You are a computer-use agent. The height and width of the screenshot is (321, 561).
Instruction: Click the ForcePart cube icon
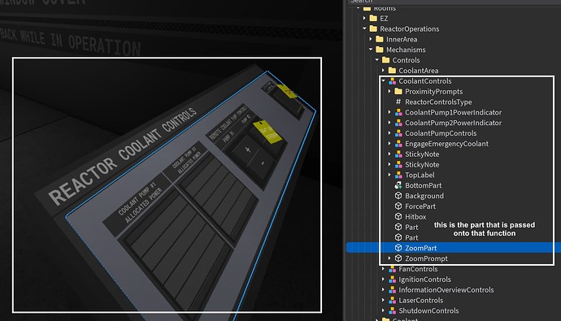[398, 206]
